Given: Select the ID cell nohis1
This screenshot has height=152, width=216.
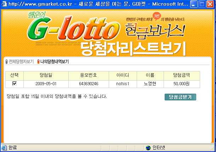Looking at the screenshot, I should (x=123, y=84).
